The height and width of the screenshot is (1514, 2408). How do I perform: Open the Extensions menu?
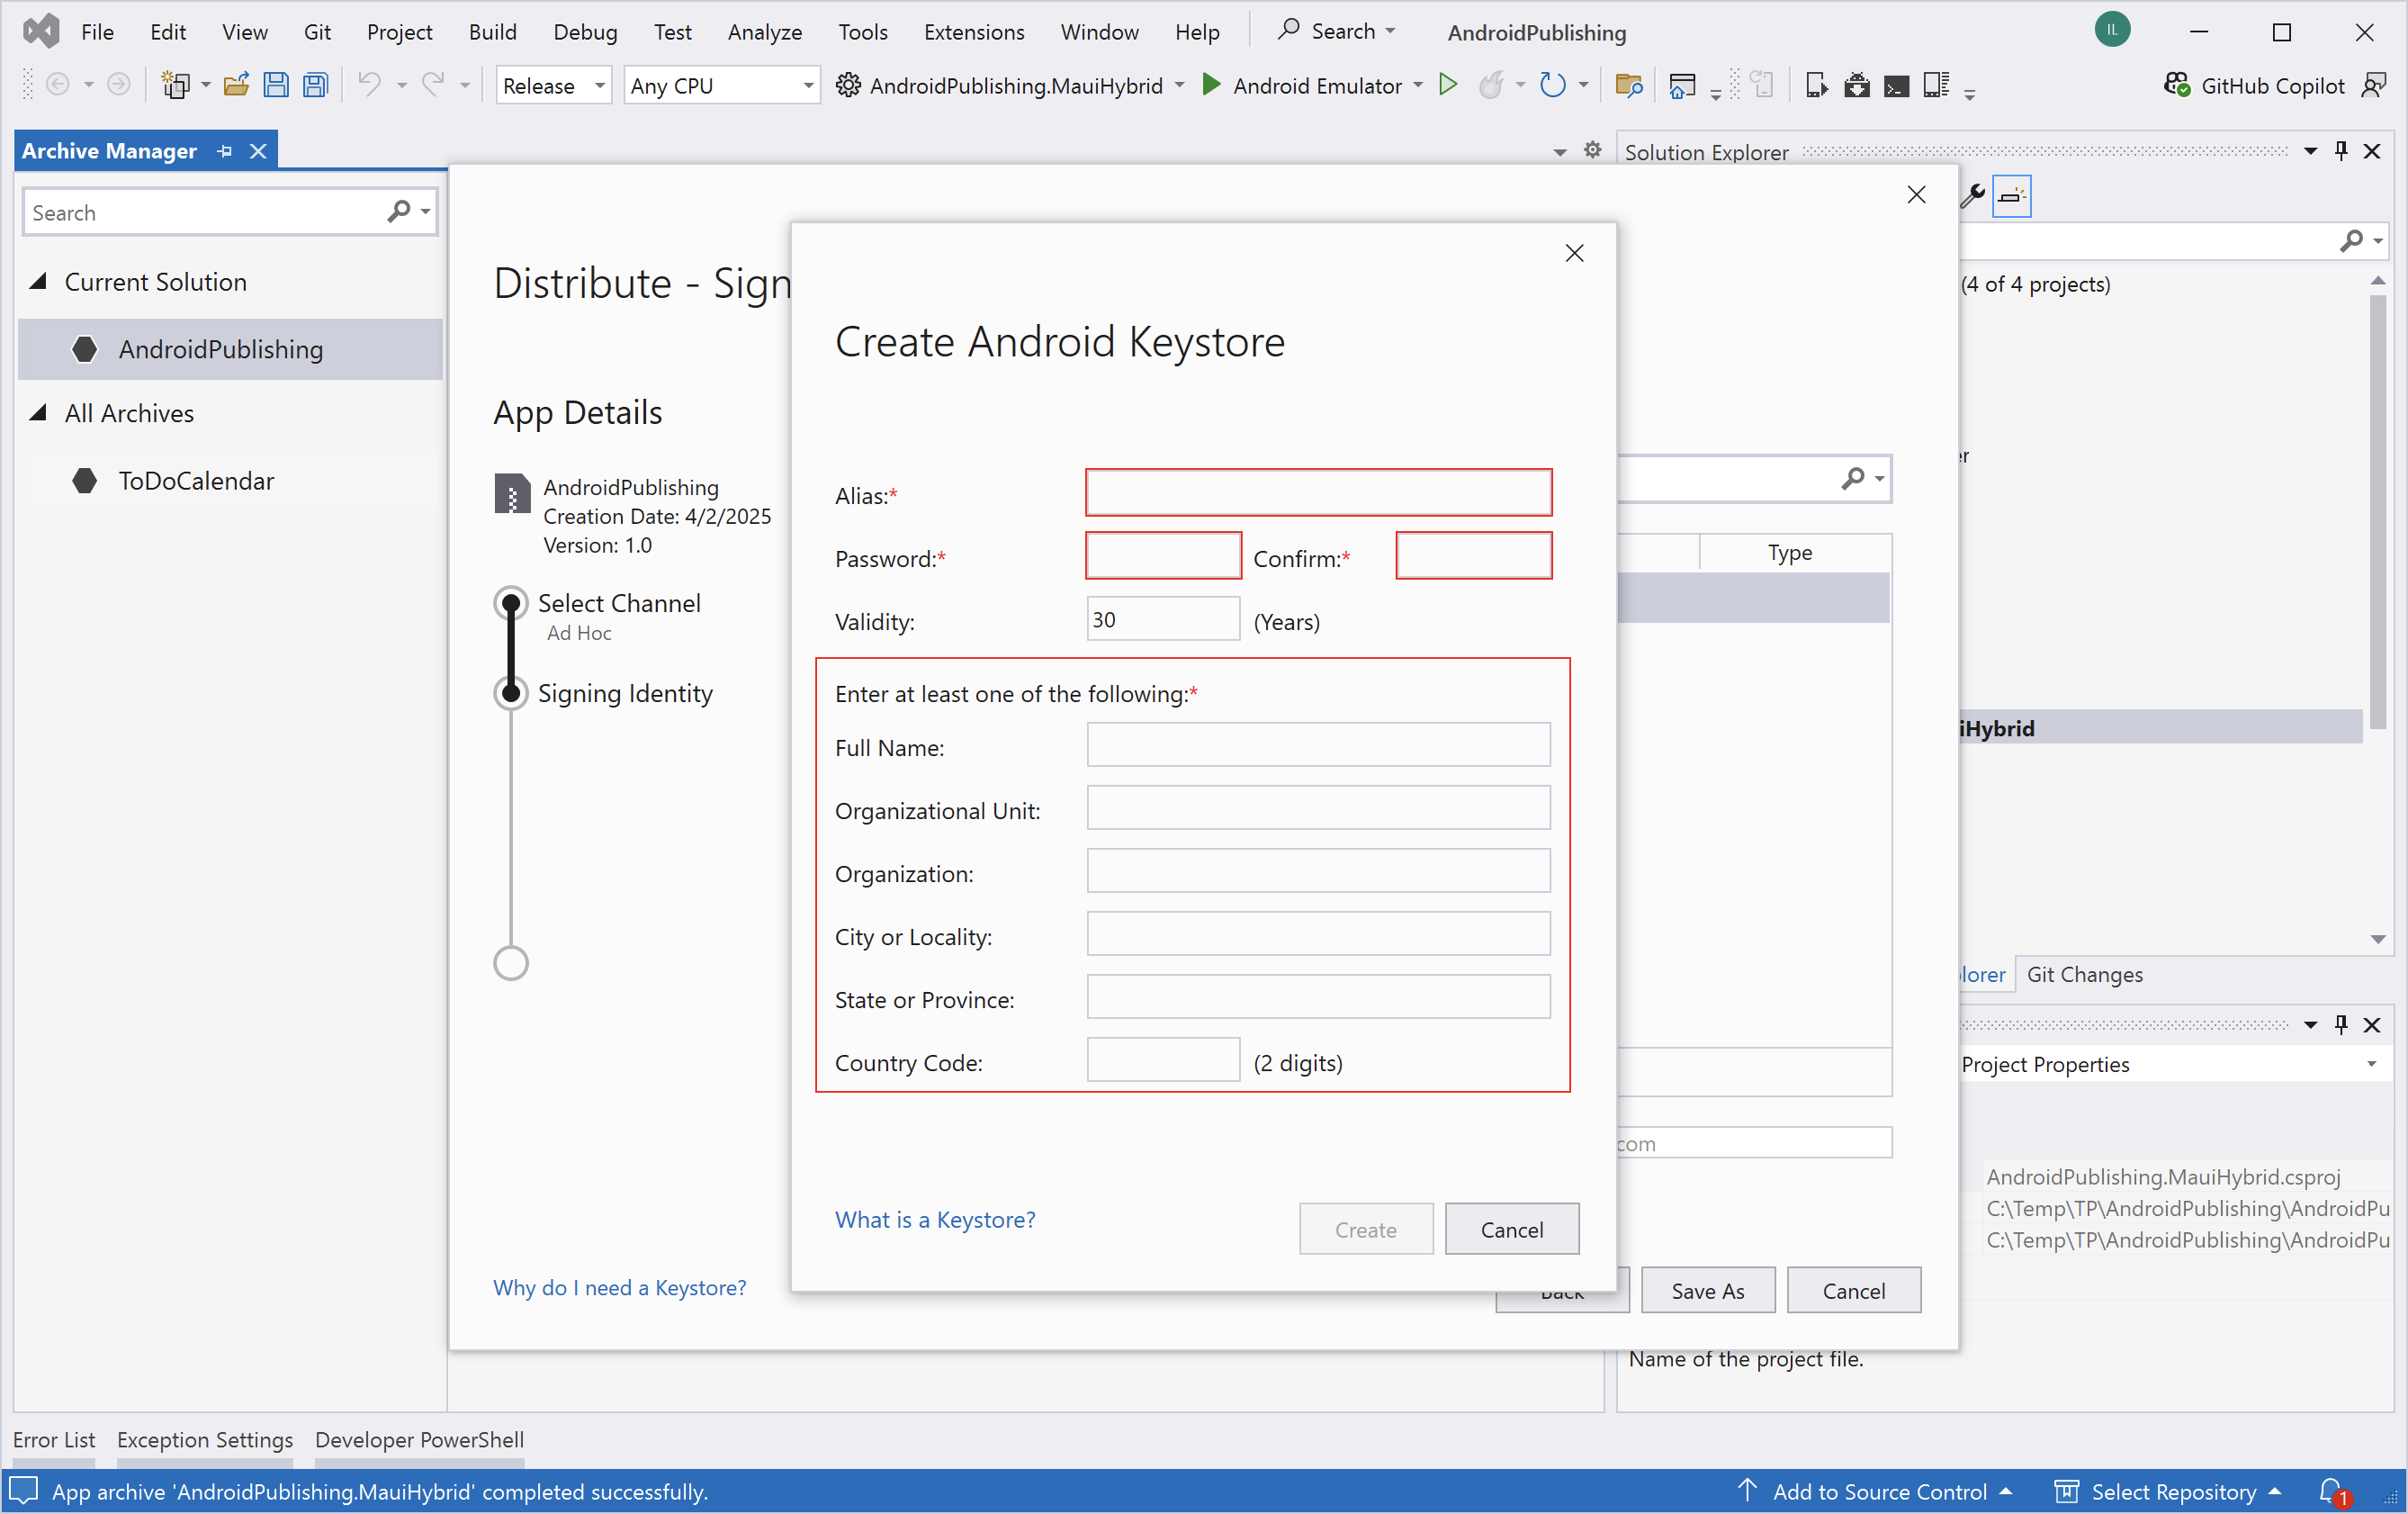pyautogui.click(x=973, y=31)
